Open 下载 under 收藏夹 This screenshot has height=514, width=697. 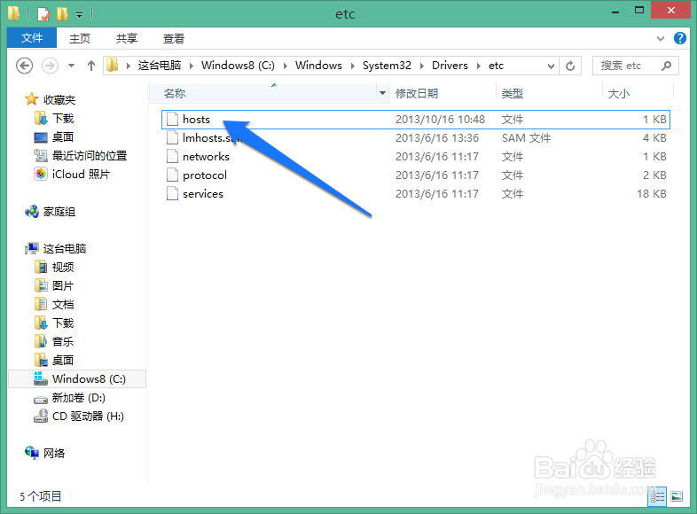tap(54, 119)
